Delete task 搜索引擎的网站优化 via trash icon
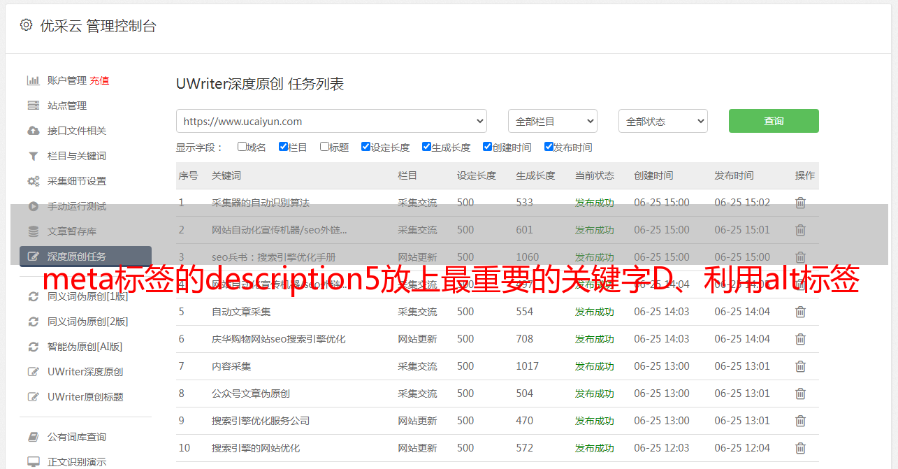This screenshot has width=898, height=469. [x=800, y=448]
